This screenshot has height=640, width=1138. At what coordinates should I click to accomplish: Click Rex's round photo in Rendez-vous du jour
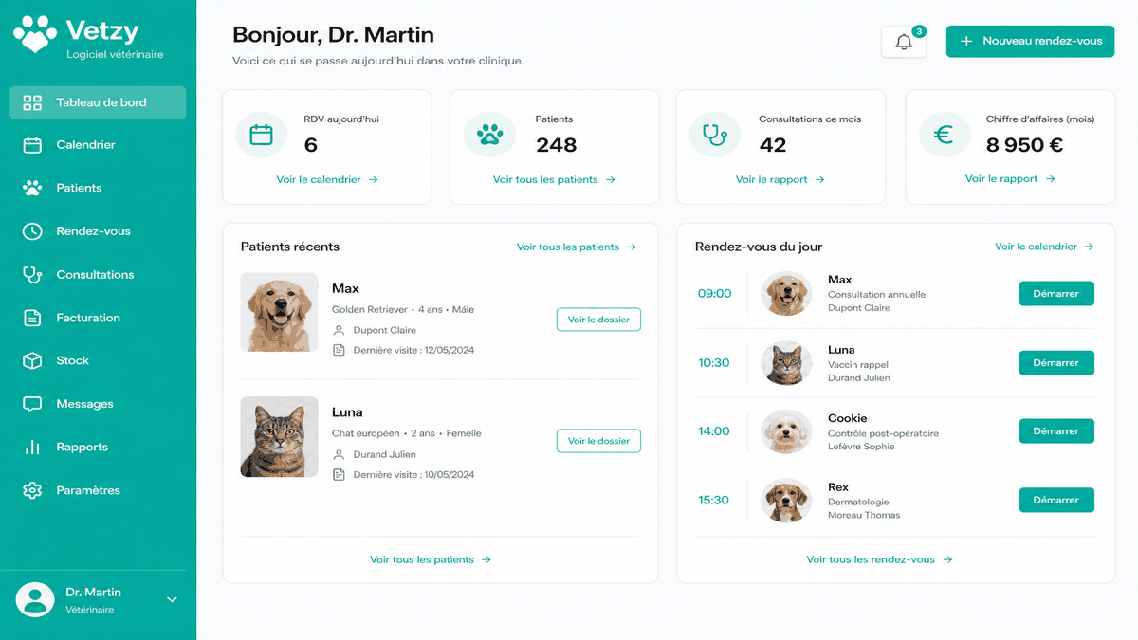coord(786,500)
